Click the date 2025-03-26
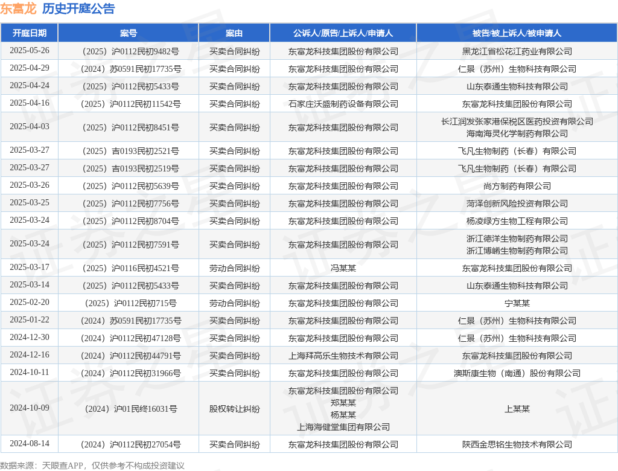The image size is (618, 471). [x=30, y=185]
